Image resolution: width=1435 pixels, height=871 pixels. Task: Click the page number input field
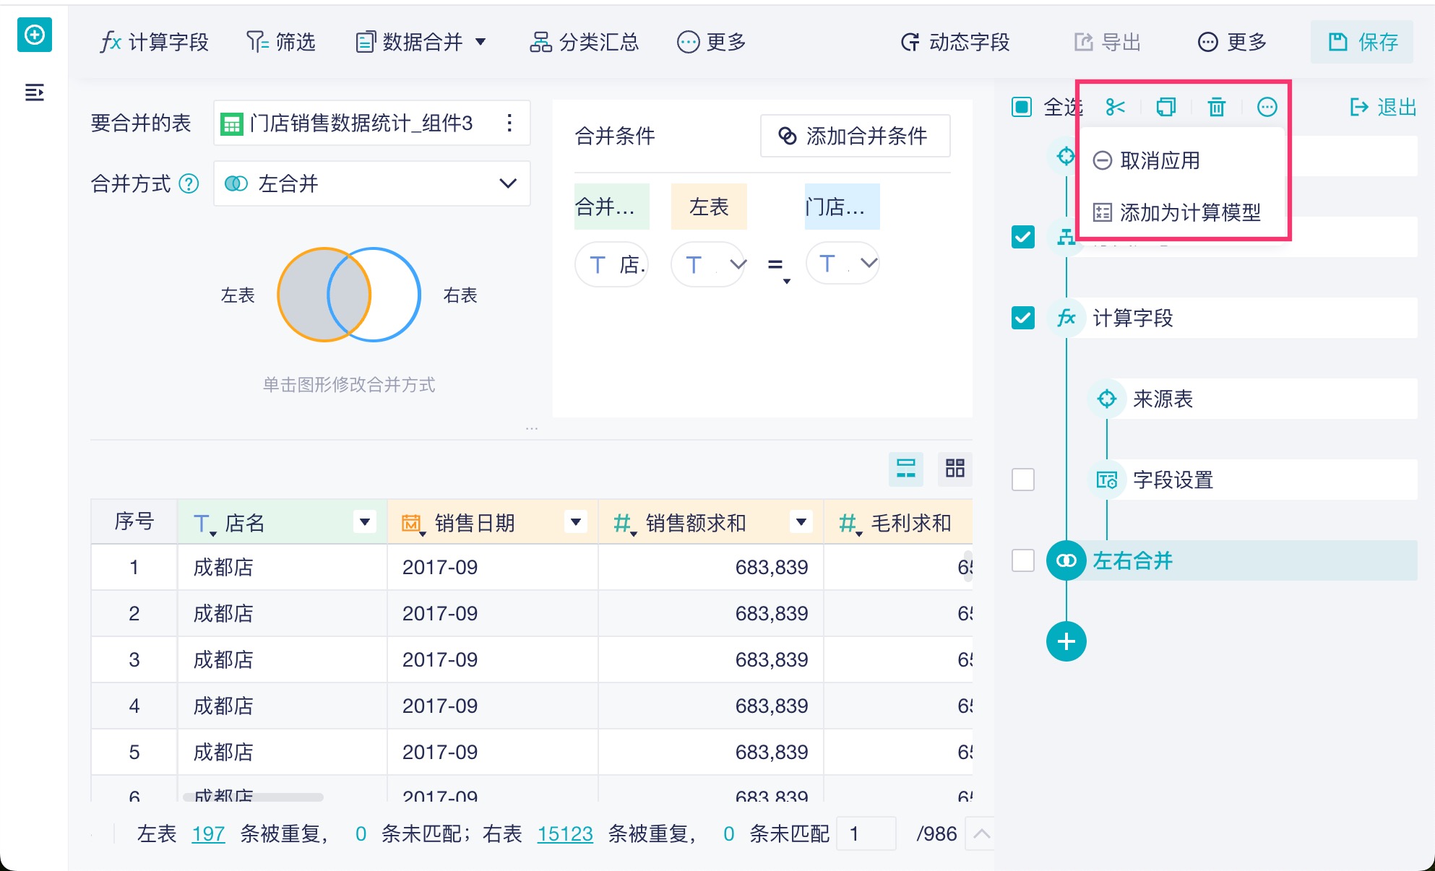pos(865,834)
